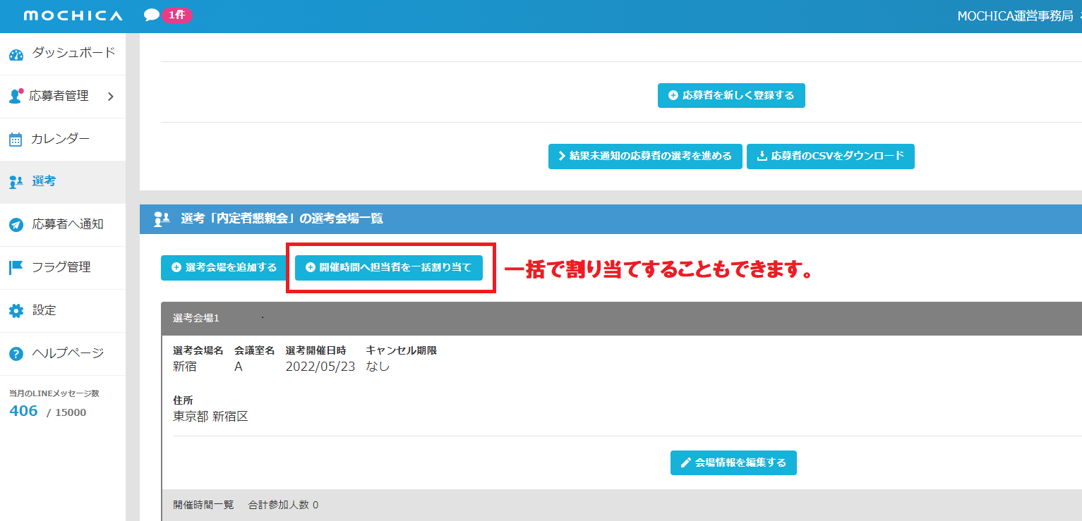1082x521 pixels.
Task: Click 応募者を新しく登録する button
Action: pyautogui.click(x=731, y=95)
